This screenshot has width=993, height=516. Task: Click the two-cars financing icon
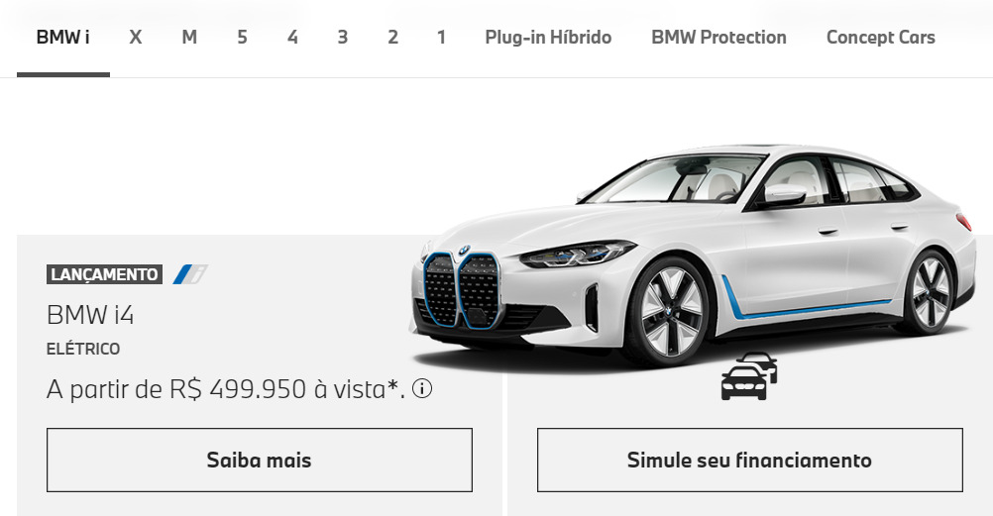[x=749, y=376]
